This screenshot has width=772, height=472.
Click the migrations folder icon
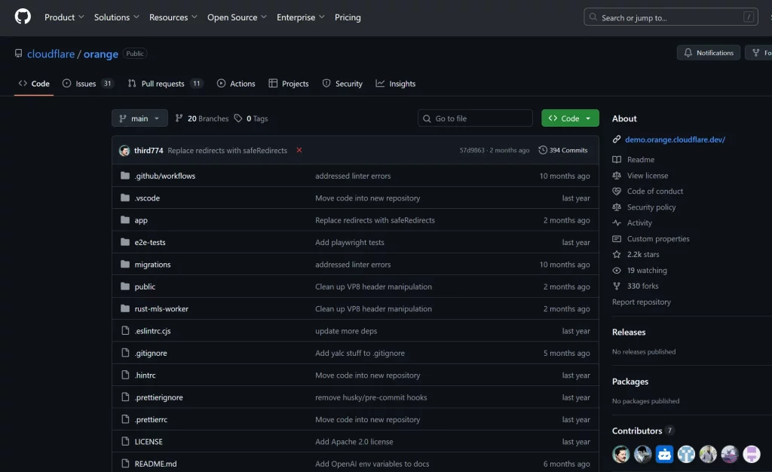tap(125, 265)
